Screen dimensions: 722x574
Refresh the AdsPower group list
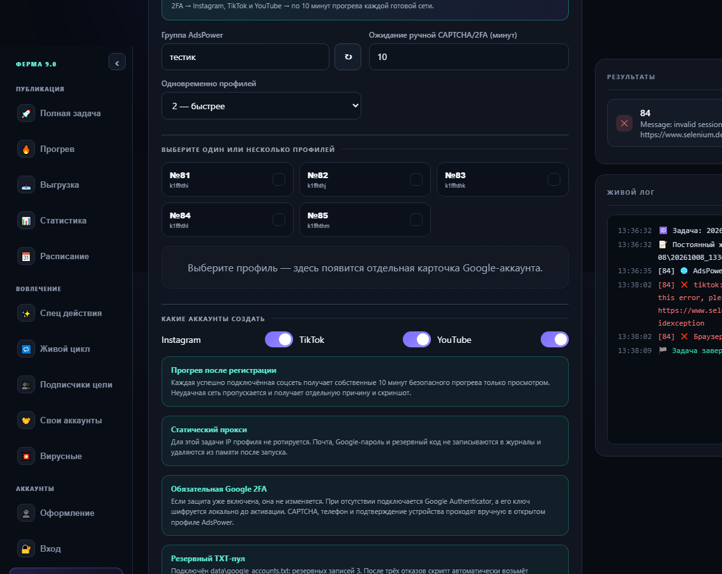pyautogui.click(x=348, y=57)
